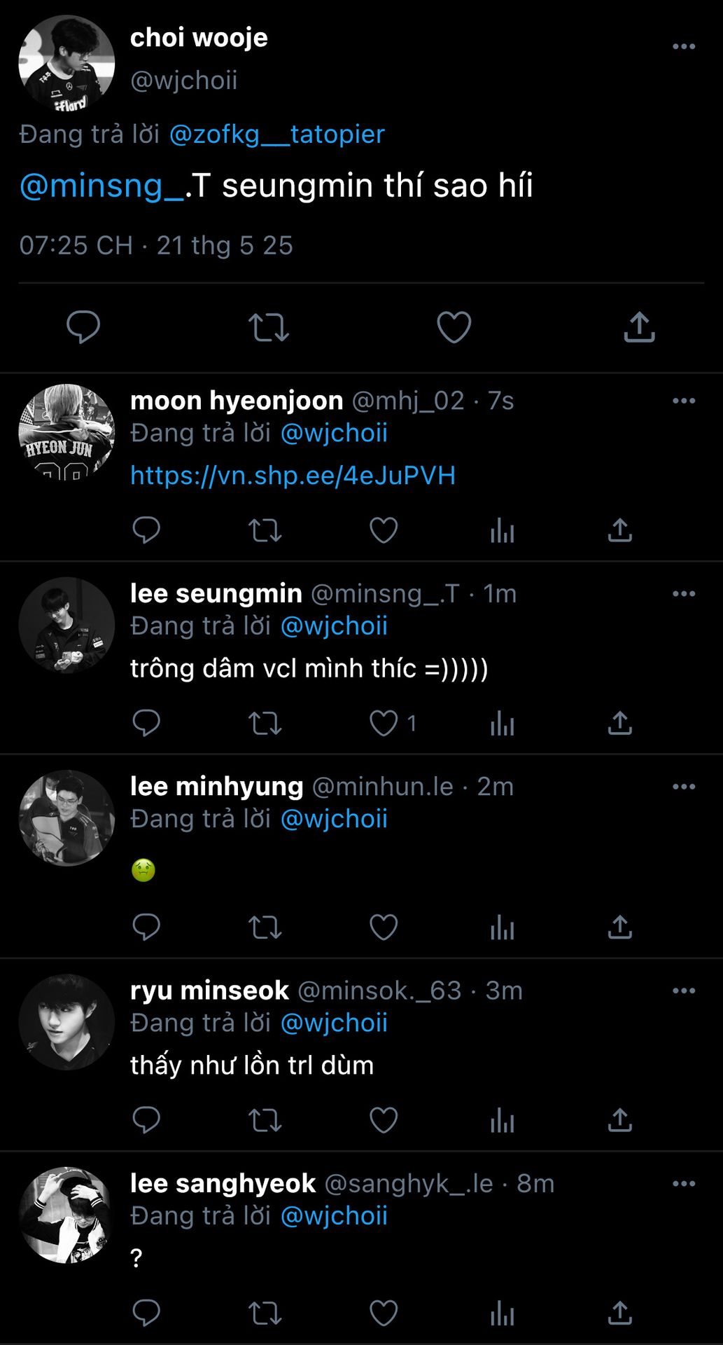Like choi wooje's main tweet
Screen dimensions: 723x1345
tap(454, 327)
